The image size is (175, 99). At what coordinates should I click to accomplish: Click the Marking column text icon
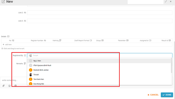click(x=60, y=41)
